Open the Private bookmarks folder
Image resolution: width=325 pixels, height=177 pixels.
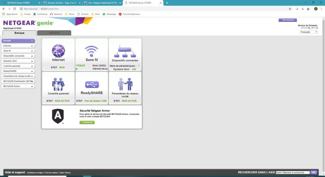[25, 14]
